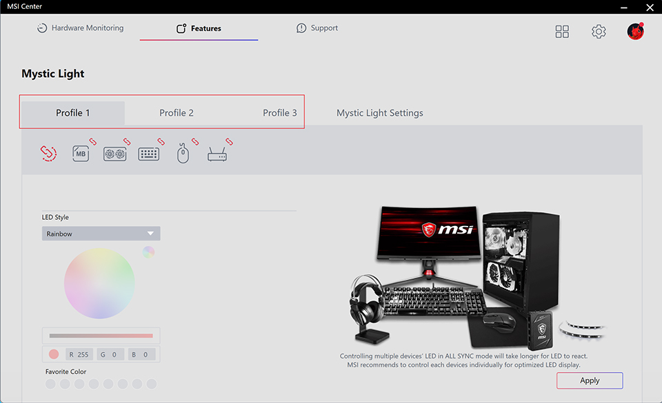
Task: Minimize the MSI Center window
Action: (624, 7)
